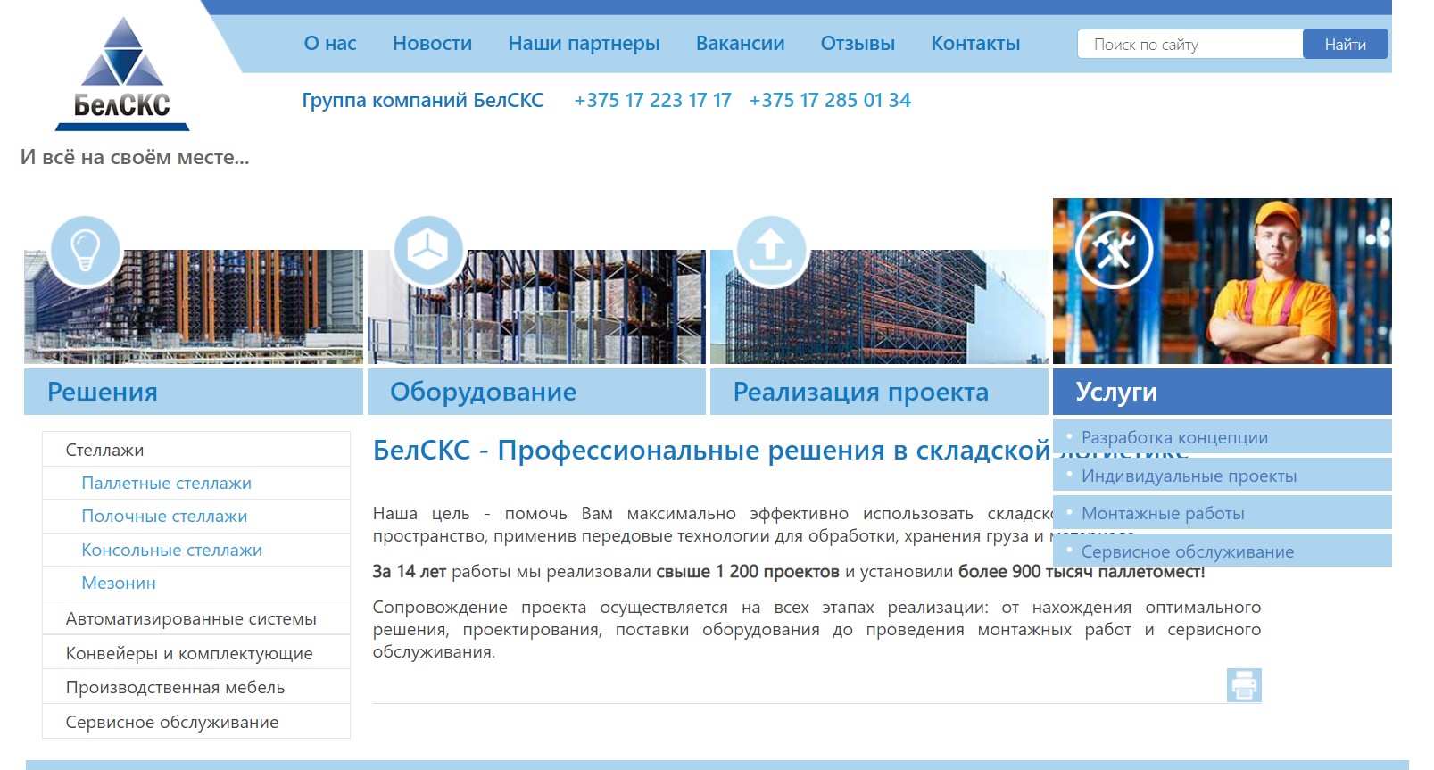The height and width of the screenshot is (770, 1434).
Task: Open the Консольные стеллажи sidebar link
Action: click(x=196, y=550)
